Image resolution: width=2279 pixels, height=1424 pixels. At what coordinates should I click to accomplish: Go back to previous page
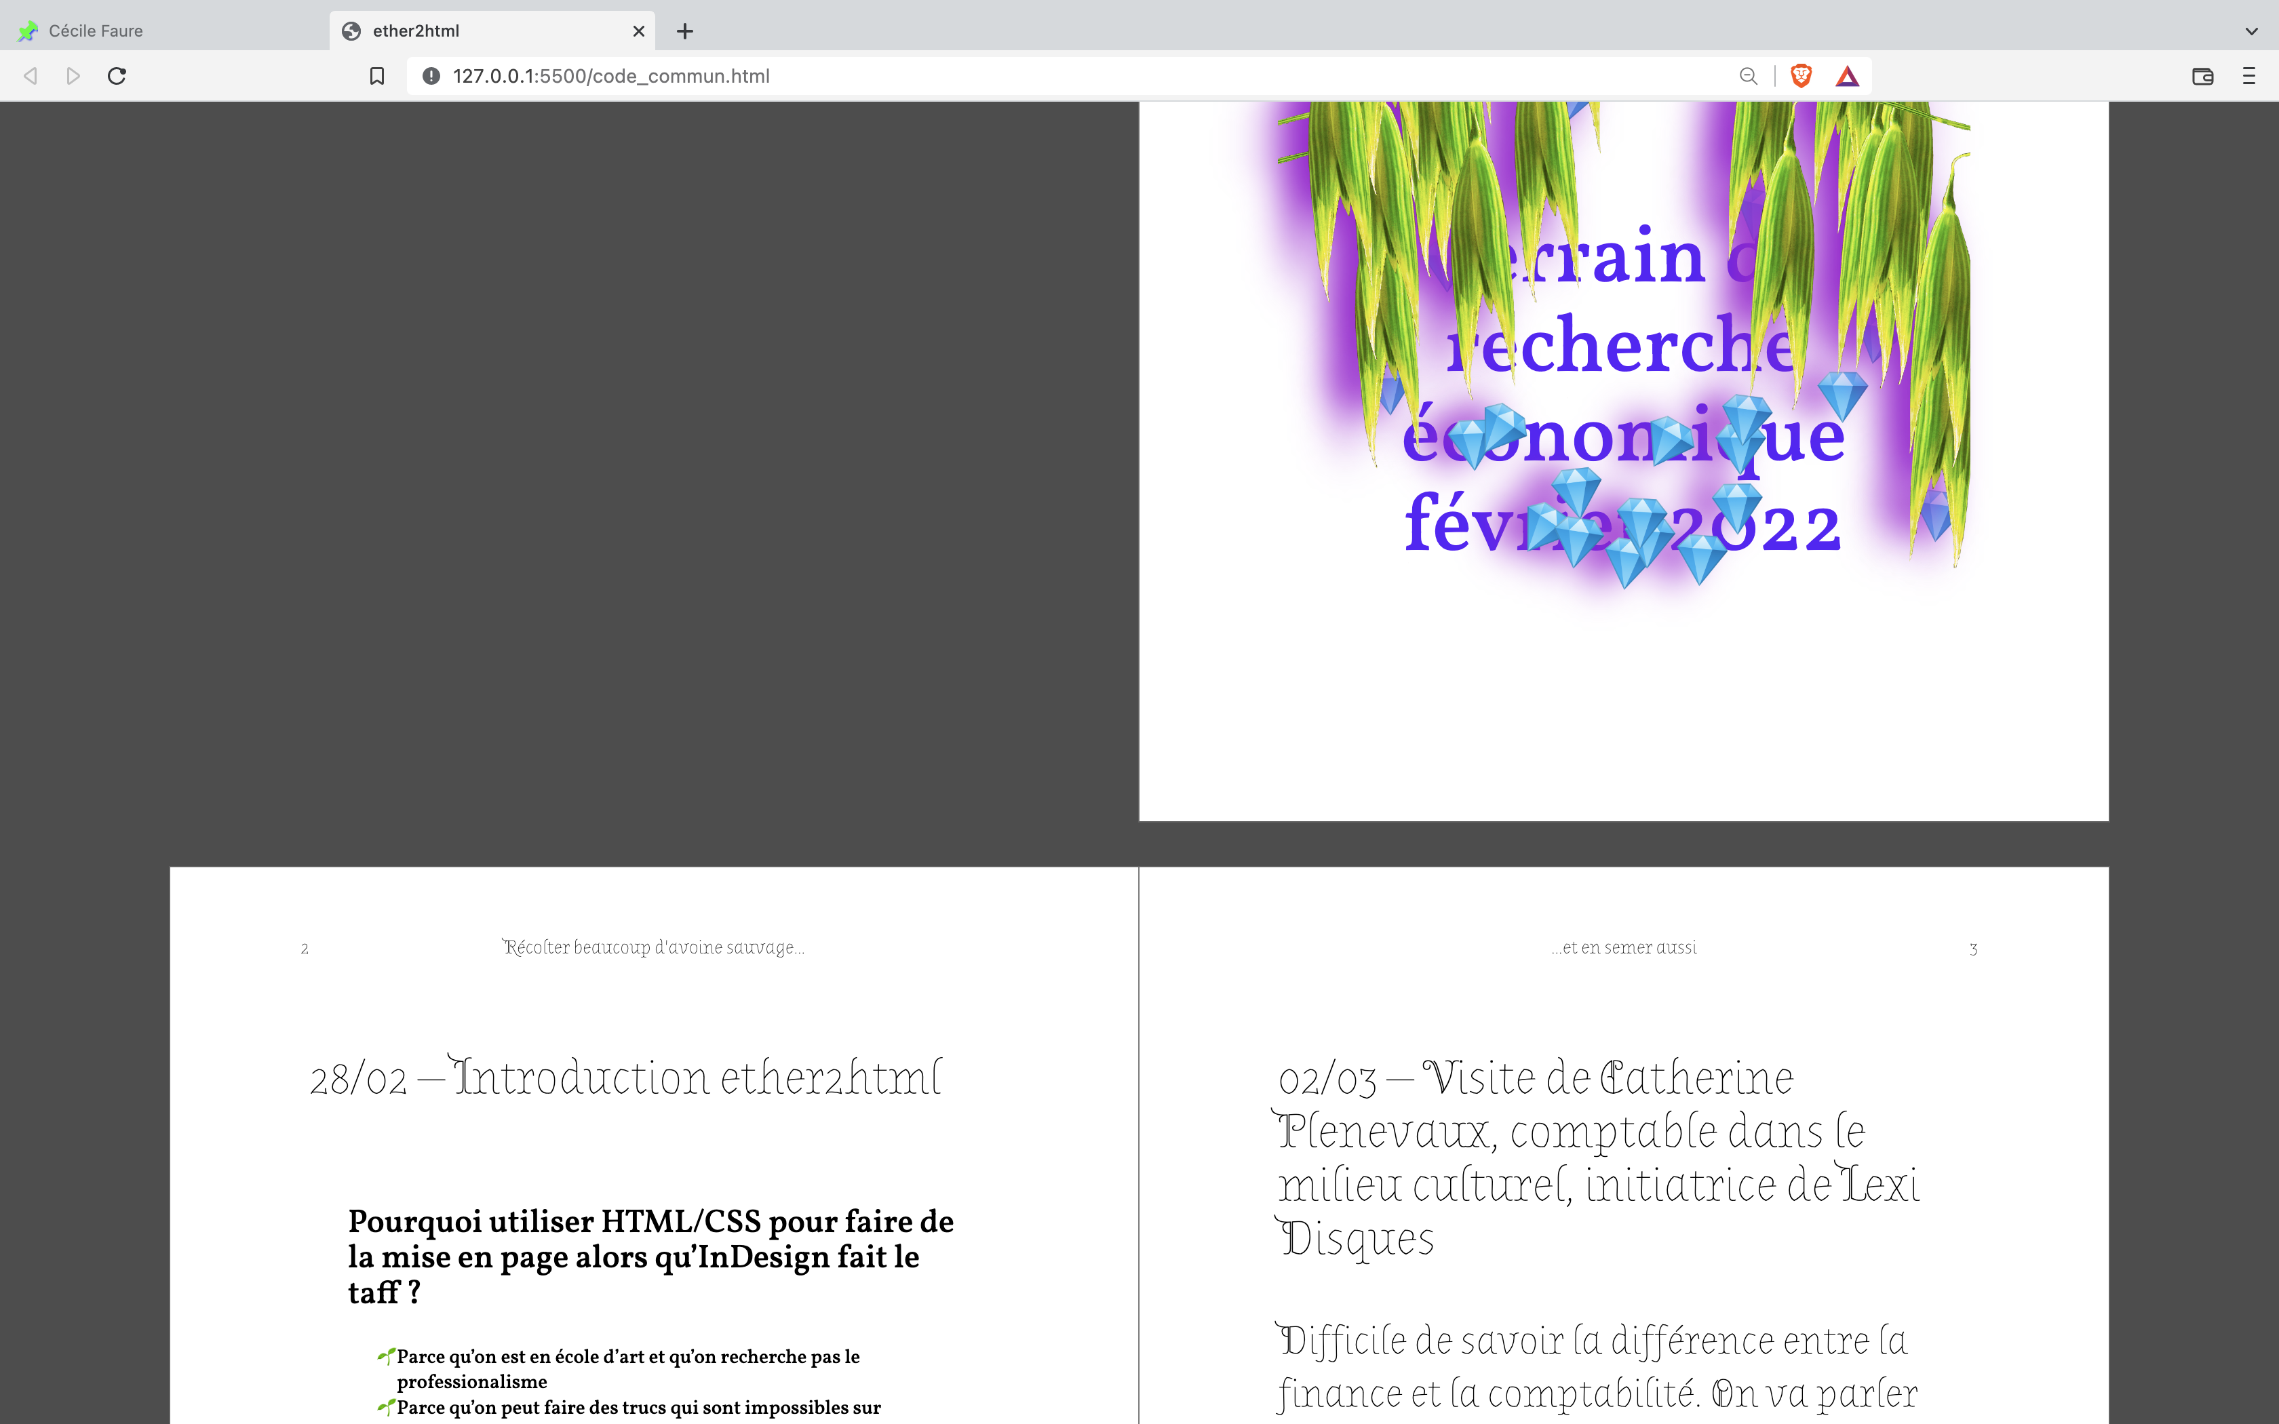click(30, 76)
